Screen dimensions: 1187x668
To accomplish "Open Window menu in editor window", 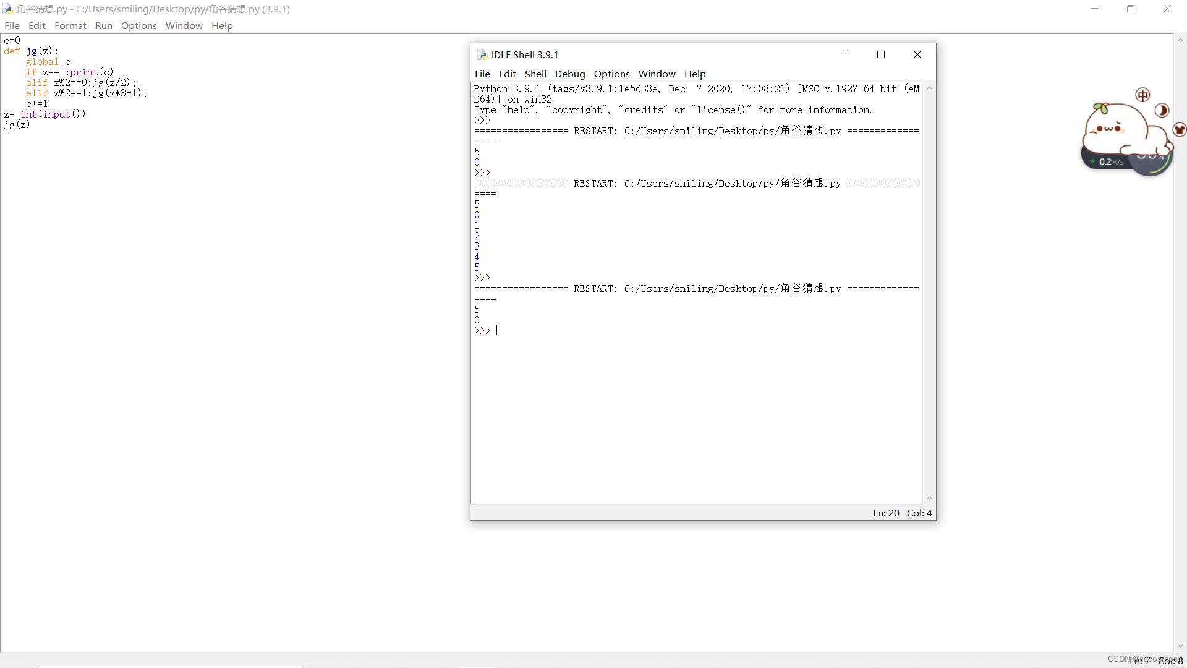I will point(184,25).
